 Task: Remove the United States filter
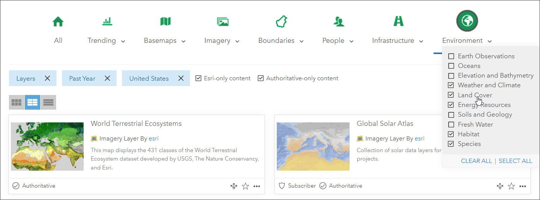coord(181,78)
